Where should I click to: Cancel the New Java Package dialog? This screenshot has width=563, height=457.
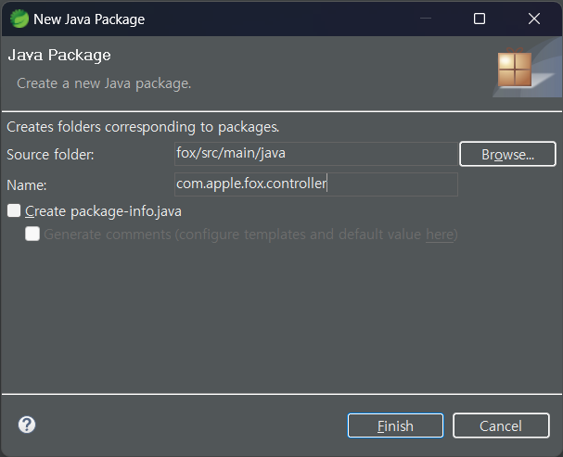pyautogui.click(x=501, y=425)
